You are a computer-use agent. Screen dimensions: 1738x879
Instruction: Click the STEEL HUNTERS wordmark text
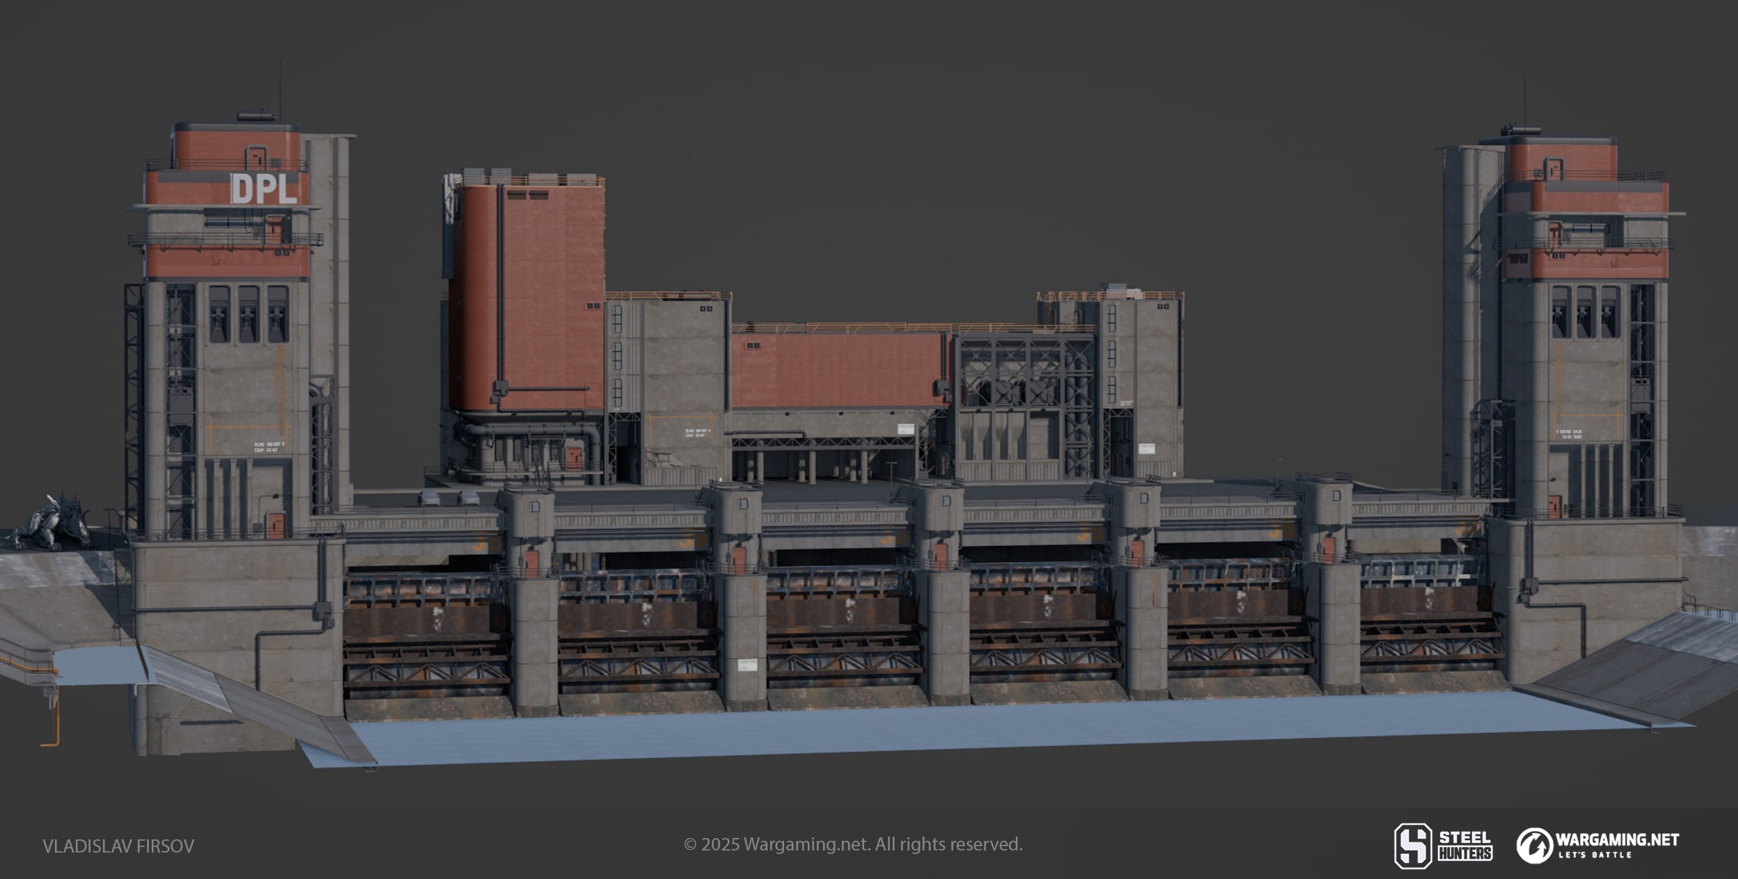click(x=1465, y=846)
